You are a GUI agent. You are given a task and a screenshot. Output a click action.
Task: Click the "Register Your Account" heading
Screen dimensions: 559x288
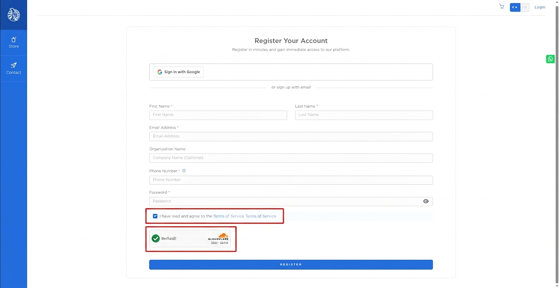[291, 41]
